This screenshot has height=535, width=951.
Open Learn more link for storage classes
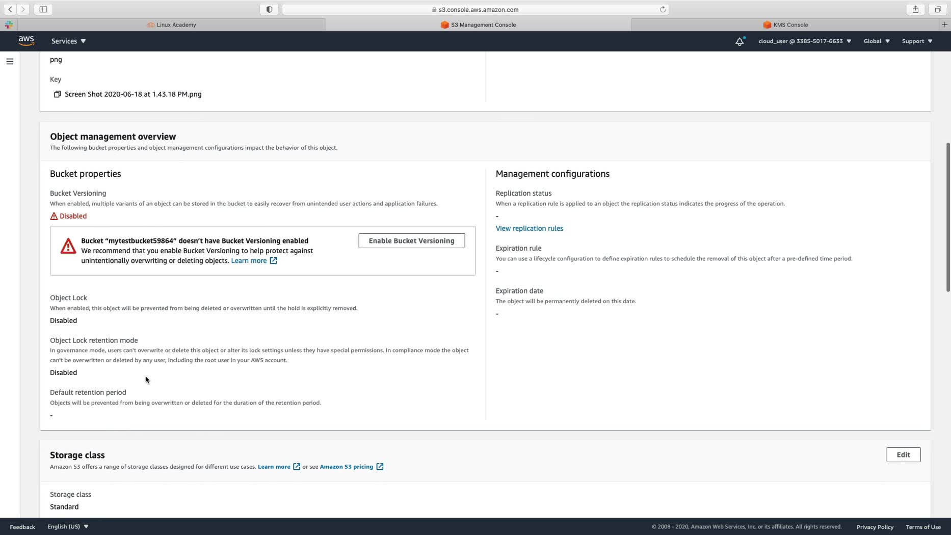pos(279,467)
